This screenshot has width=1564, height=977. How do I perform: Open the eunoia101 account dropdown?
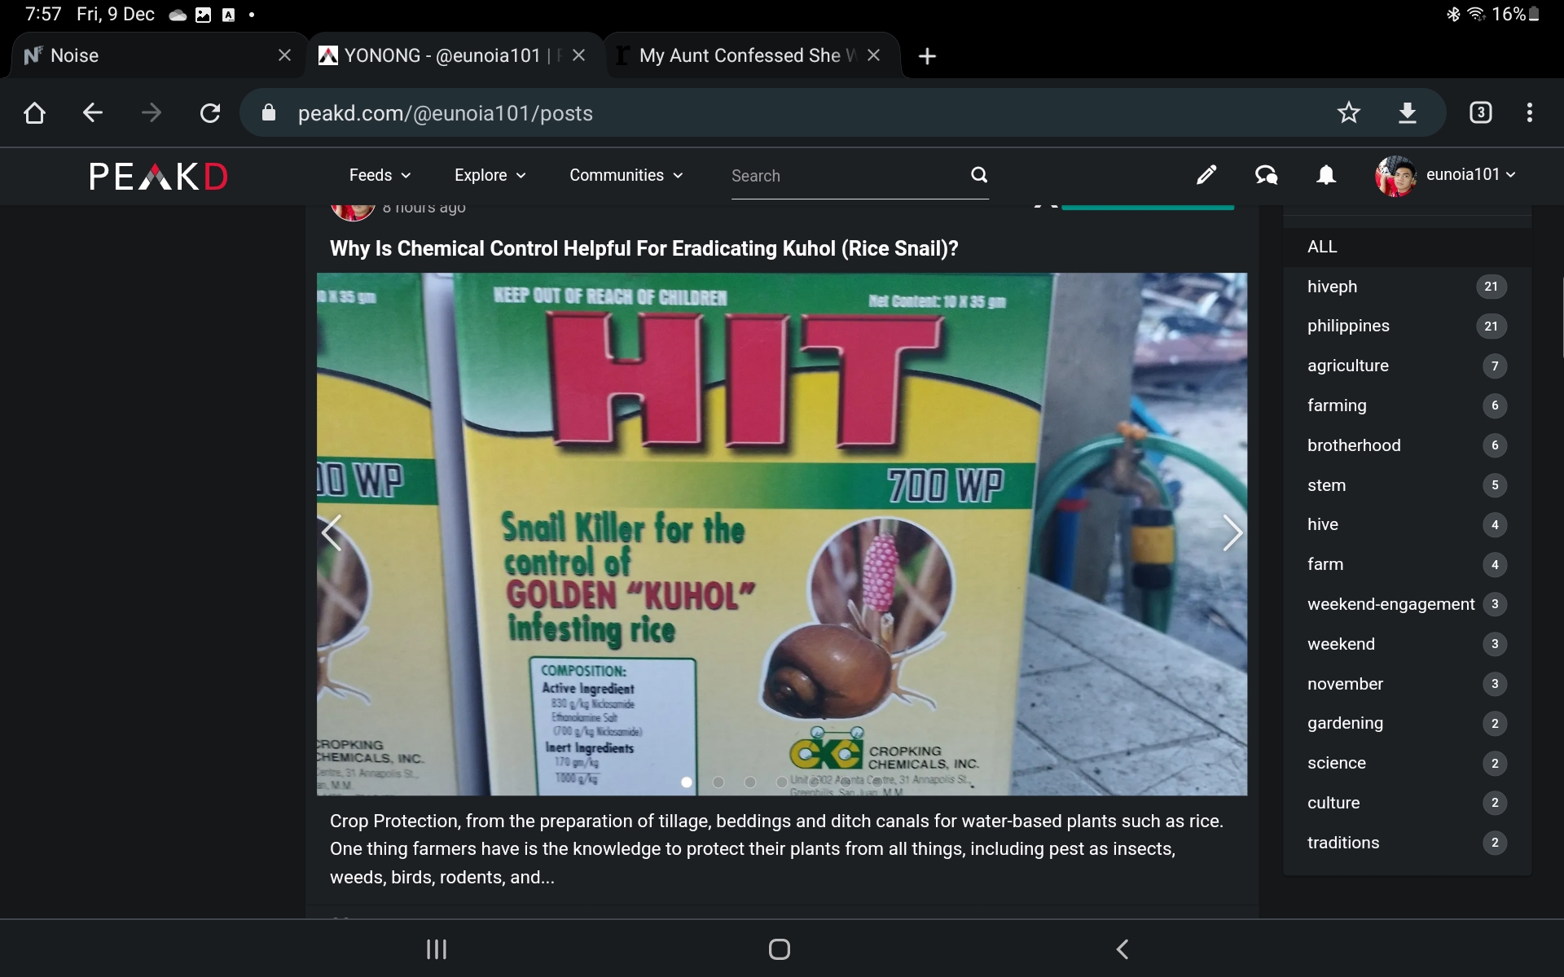[x=1470, y=174]
